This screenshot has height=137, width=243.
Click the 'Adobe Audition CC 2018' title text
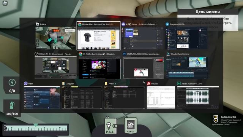[192, 84]
